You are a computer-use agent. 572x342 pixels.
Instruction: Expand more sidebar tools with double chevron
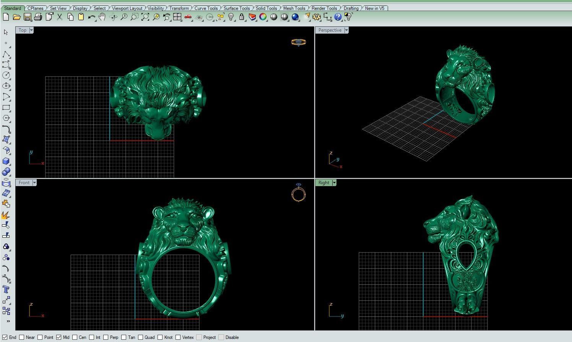[x=8, y=321]
